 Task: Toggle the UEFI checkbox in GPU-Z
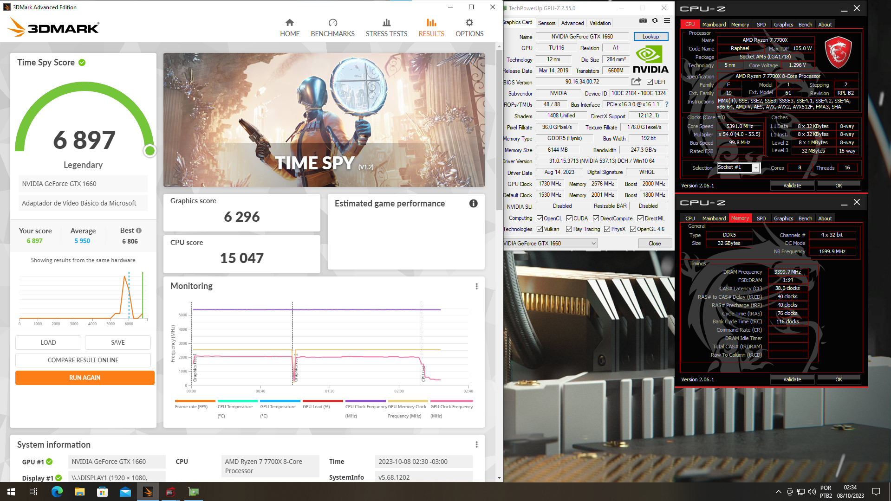click(x=650, y=82)
